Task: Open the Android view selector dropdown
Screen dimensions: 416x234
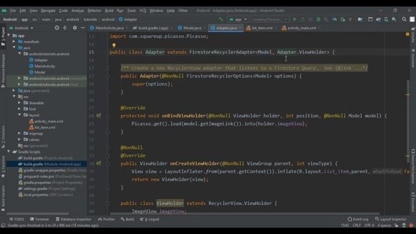Action: [x=21, y=28]
